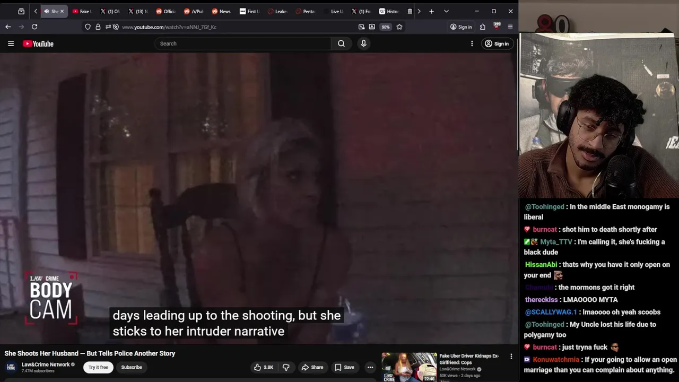Open the browser extensions puzzle icon
Image resolution: width=679 pixels, height=382 pixels.
(x=483, y=27)
